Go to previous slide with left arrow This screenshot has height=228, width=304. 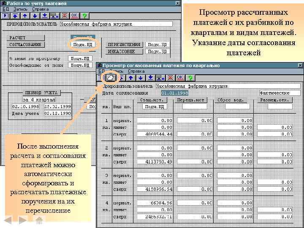click(x=9, y=220)
